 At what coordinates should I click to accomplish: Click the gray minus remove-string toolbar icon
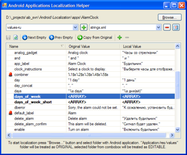click(x=127, y=37)
